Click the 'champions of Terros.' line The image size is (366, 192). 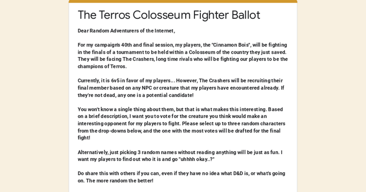coord(102,66)
